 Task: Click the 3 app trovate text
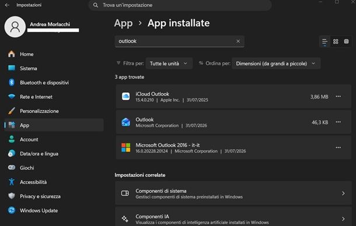(130, 77)
